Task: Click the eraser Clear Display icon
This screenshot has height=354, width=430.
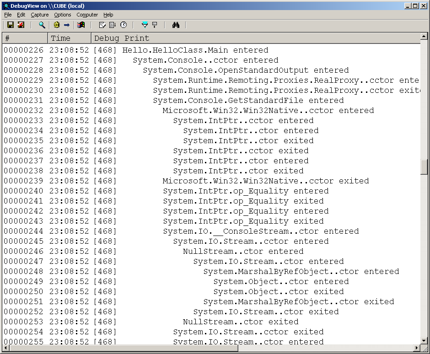Action: point(102,25)
